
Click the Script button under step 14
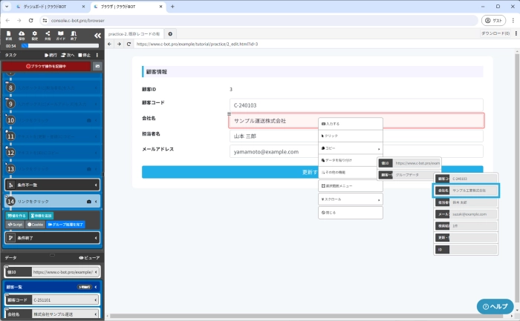(16, 224)
